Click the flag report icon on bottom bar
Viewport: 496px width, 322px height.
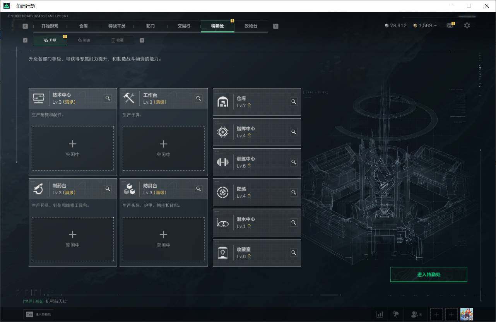coord(396,314)
